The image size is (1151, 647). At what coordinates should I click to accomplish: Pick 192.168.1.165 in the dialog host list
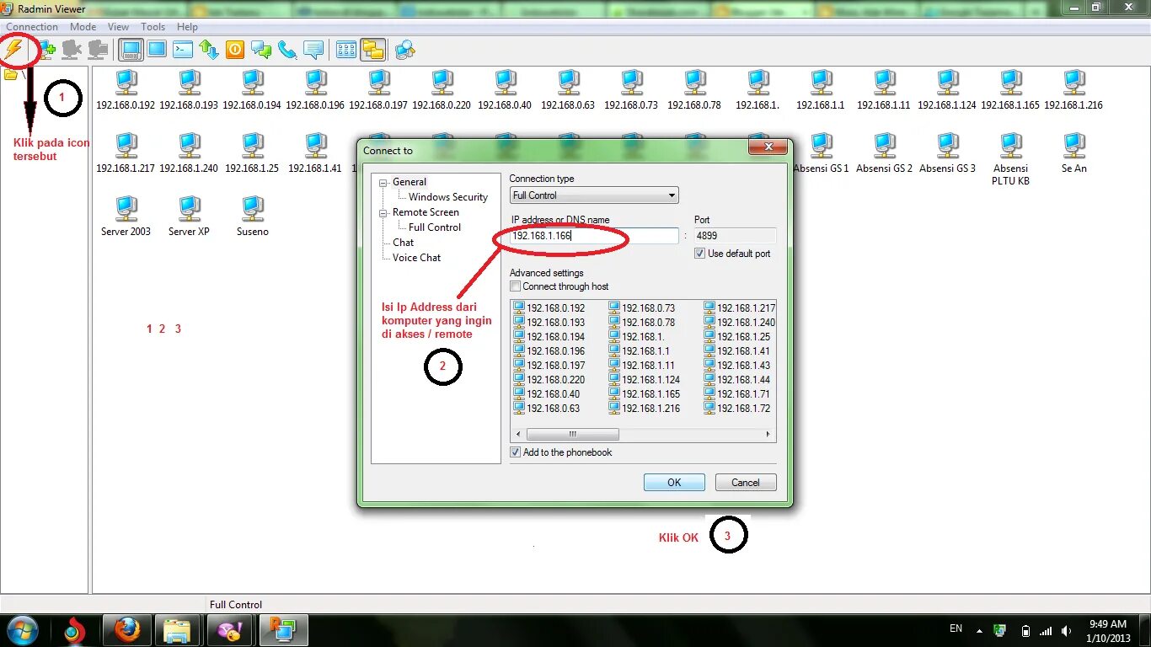[645, 394]
